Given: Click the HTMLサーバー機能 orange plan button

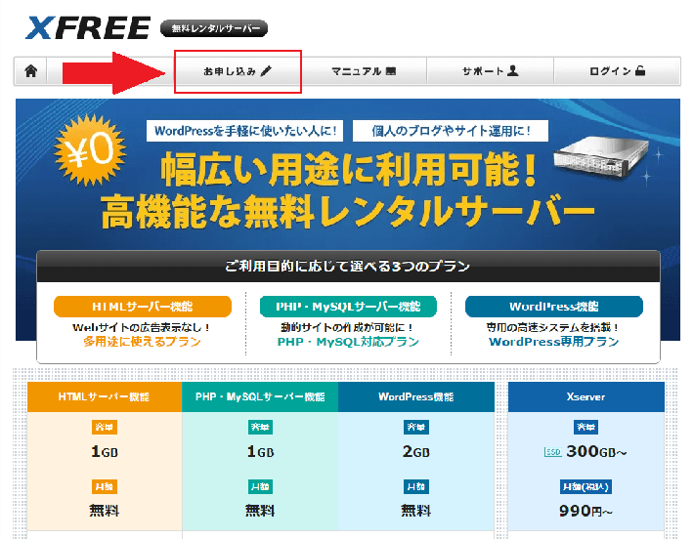Looking at the screenshot, I should [143, 307].
